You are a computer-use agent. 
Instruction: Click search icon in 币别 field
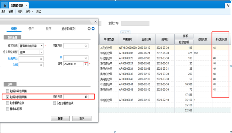pos(41,64)
